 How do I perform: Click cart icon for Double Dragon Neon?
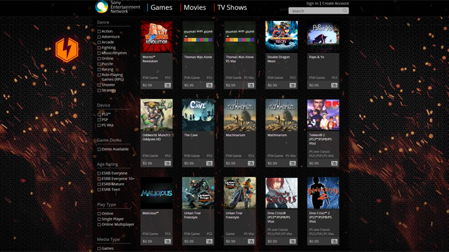[x=292, y=85]
